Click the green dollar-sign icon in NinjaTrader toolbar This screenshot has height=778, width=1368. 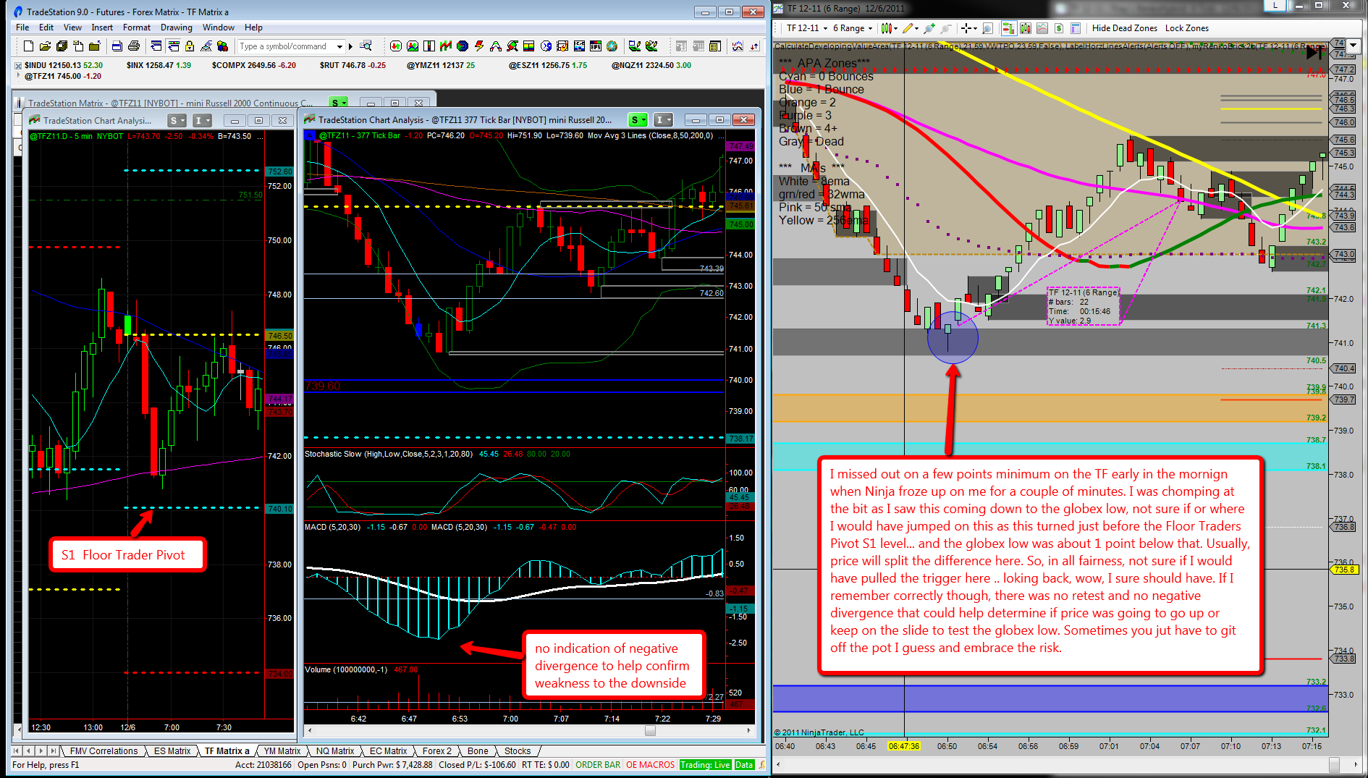(x=1059, y=28)
